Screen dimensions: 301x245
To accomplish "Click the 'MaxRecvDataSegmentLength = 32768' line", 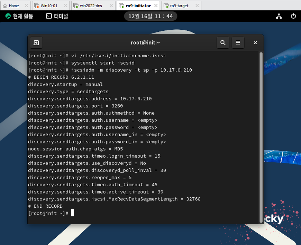I will pos(114,199).
